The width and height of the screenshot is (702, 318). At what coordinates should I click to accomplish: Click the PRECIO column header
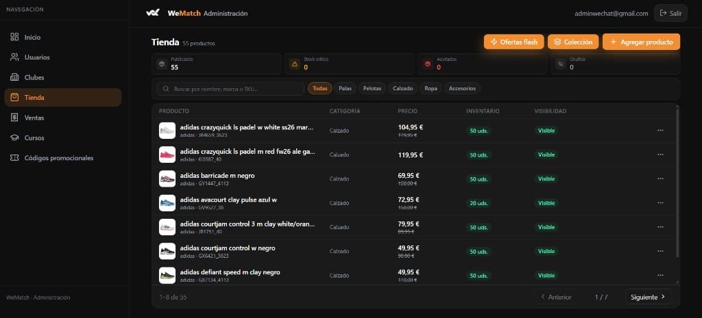[x=407, y=111]
